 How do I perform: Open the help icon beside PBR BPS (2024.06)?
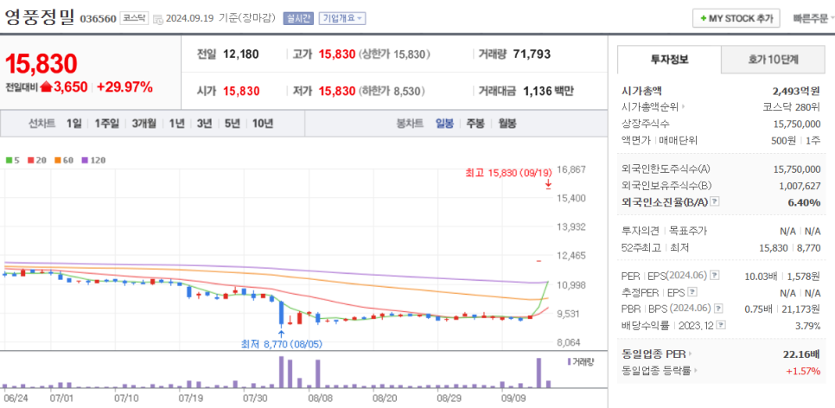pyautogui.click(x=719, y=309)
